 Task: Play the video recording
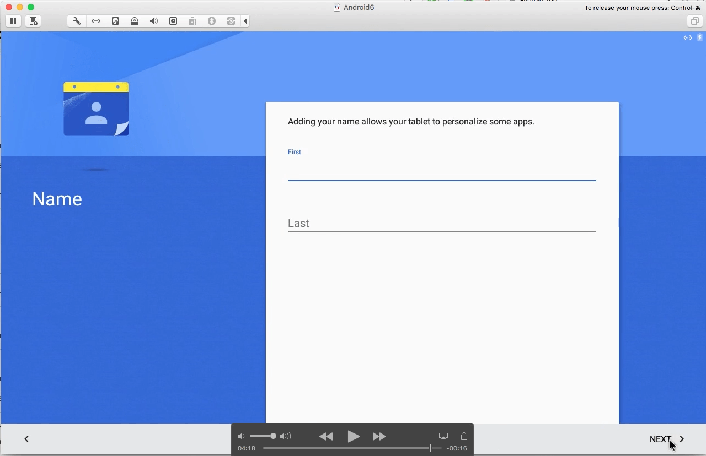pos(354,436)
